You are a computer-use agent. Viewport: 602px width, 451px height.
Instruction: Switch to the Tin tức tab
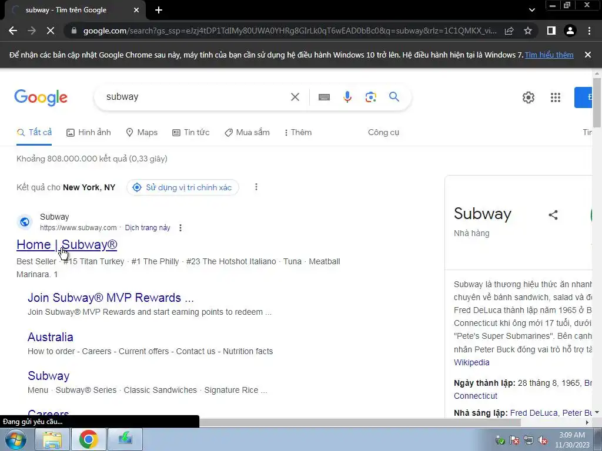point(191,132)
